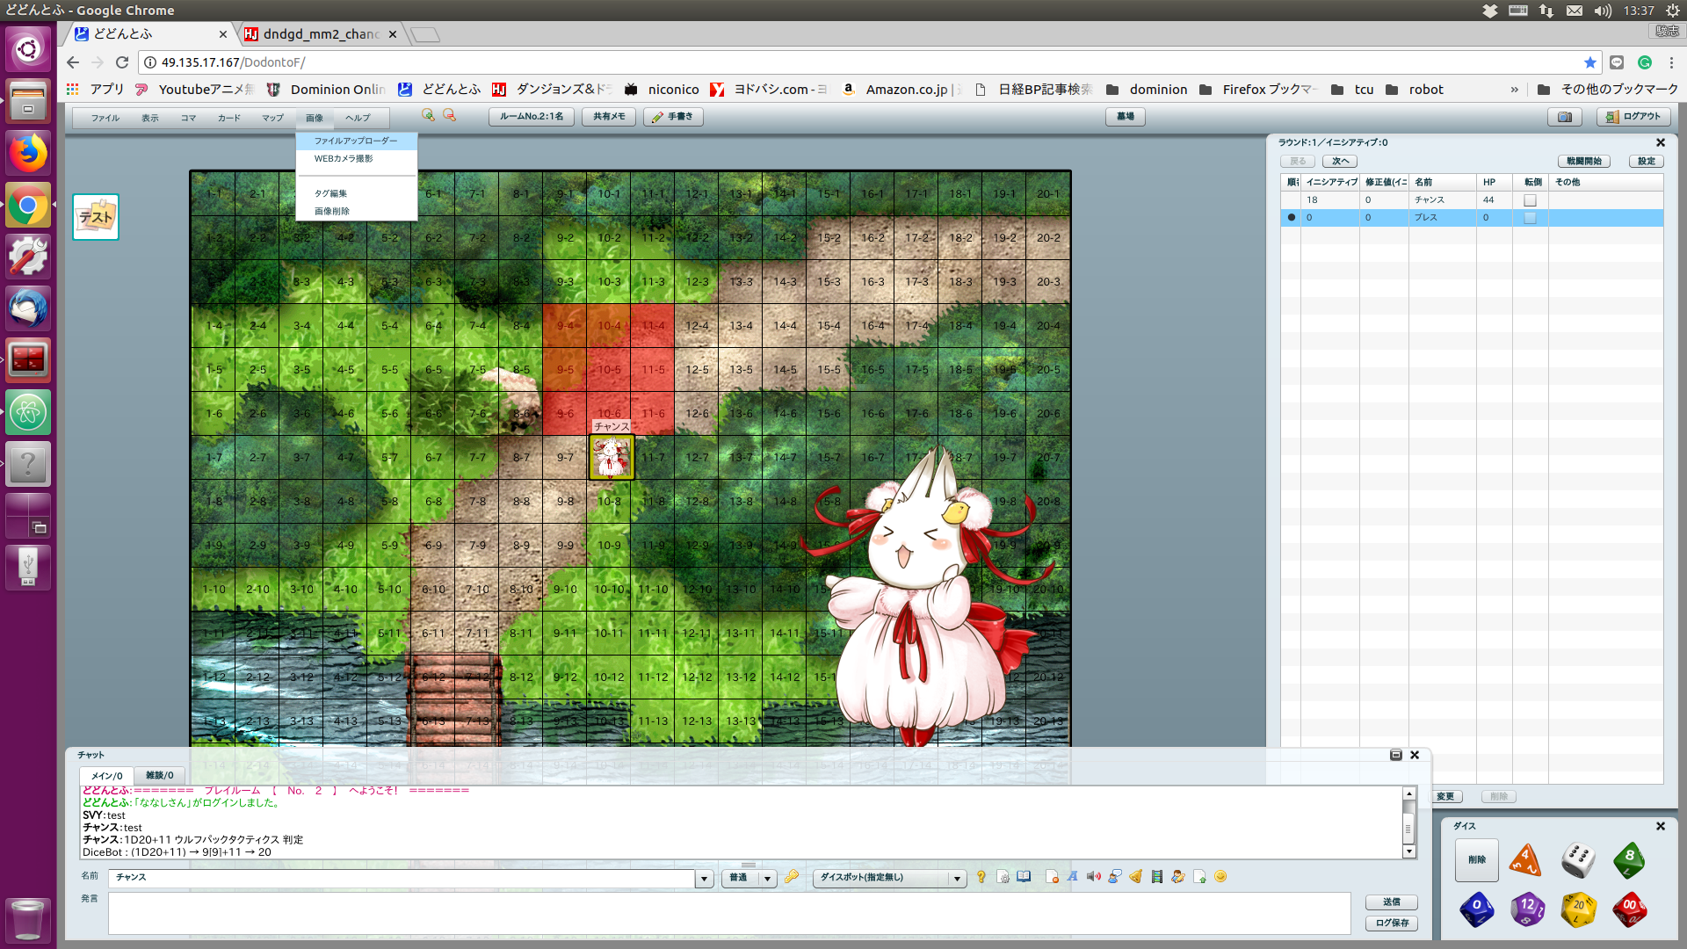Click the yellow 20-sided die
1687x949 pixels.
(x=1578, y=909)
